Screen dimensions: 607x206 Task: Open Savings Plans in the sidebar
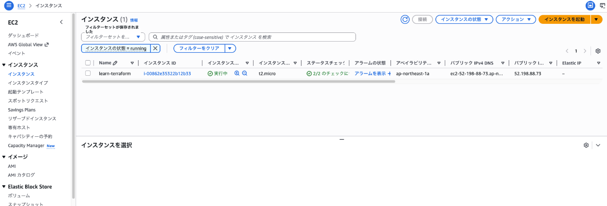[22, 110]
